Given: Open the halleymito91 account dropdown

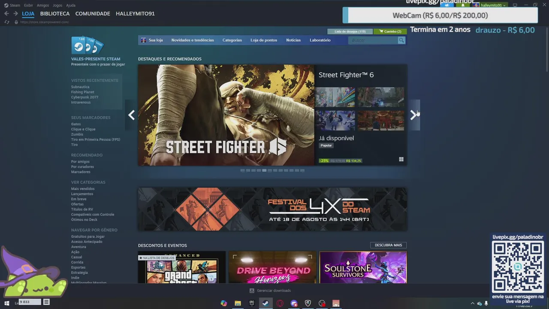Looking at the screenshot, I should click(x=490, y=5).
